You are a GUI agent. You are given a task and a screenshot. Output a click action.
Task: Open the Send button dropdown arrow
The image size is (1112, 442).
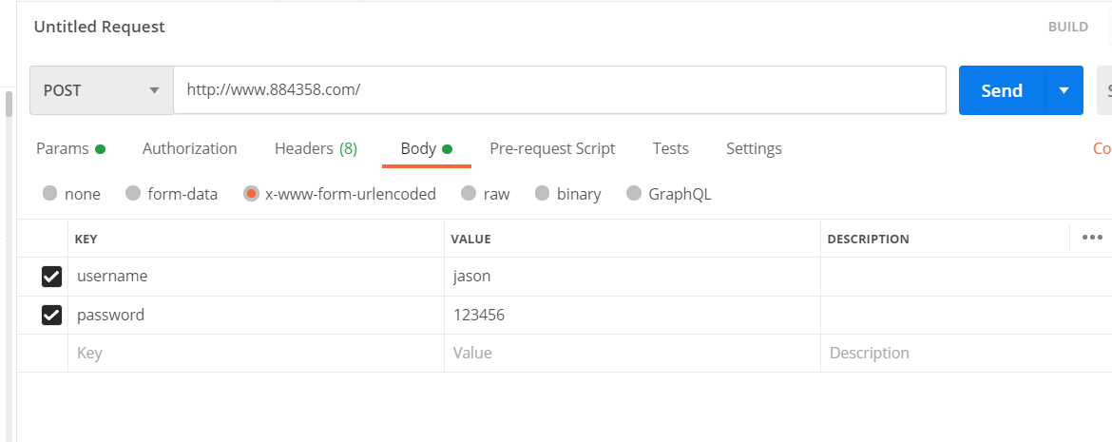click(x=1064, y=90)
